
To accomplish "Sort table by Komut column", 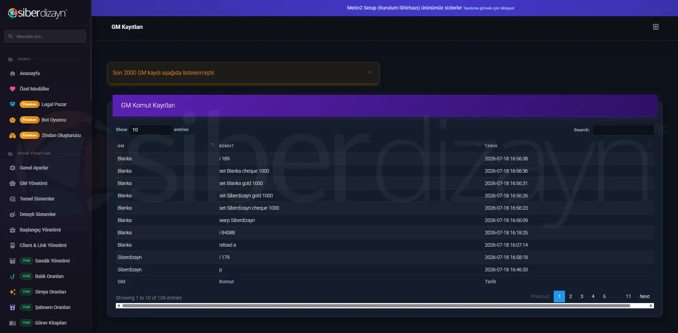I will pos(350,146).
